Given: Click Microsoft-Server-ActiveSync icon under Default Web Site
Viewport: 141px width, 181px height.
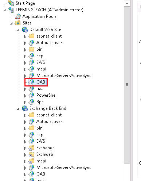Looking at the screenshot, I should pyautogui.click(x=32, y=76).
